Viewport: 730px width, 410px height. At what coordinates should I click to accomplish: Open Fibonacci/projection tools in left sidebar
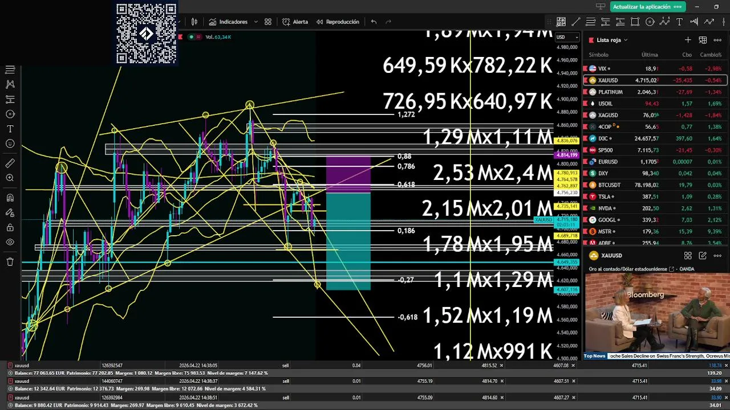(x=10, y=99)
